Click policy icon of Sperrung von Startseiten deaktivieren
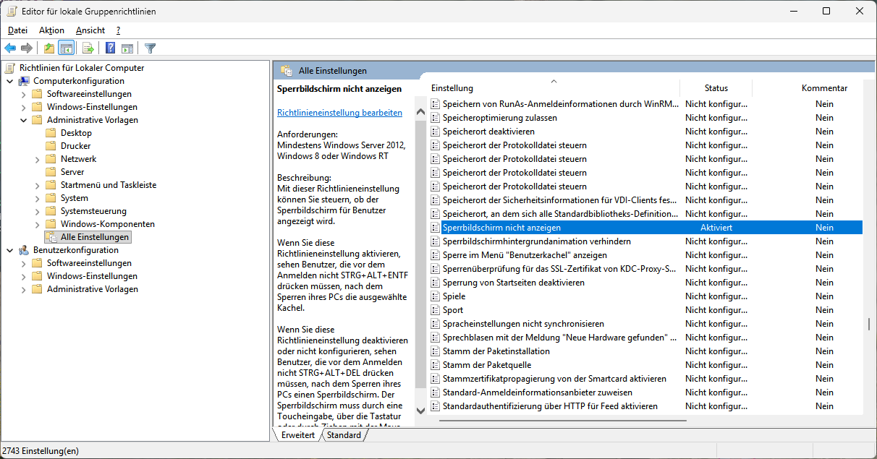Image resolution: width=877 pixels, height=459 pixels. [435, 283]
